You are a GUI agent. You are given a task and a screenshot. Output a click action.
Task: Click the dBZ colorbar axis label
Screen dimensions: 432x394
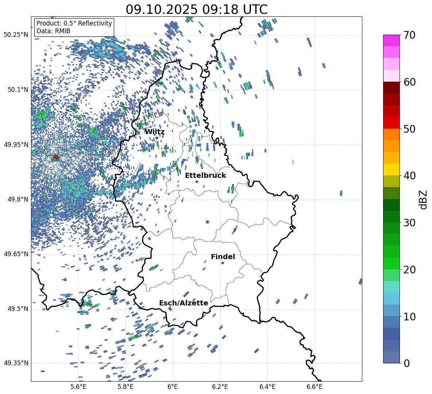(423, 199)
